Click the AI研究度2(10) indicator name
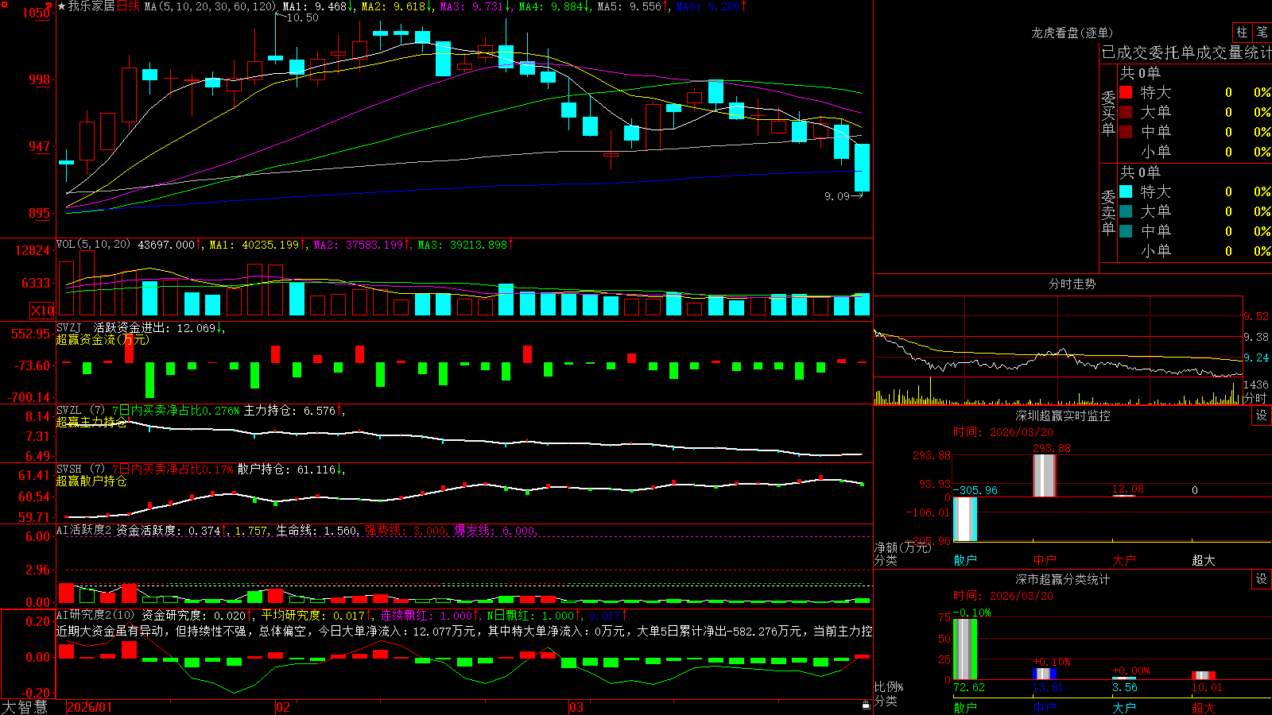The image size is (1272, 715). point(95,615)
